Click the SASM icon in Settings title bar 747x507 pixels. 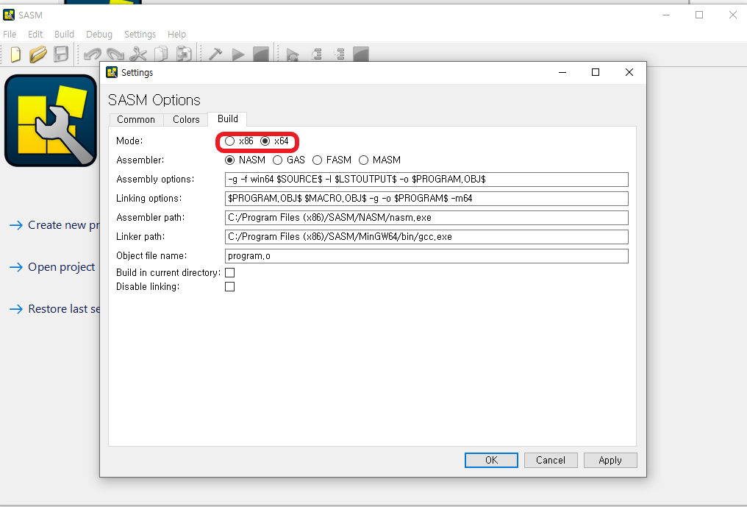(112, 72)
